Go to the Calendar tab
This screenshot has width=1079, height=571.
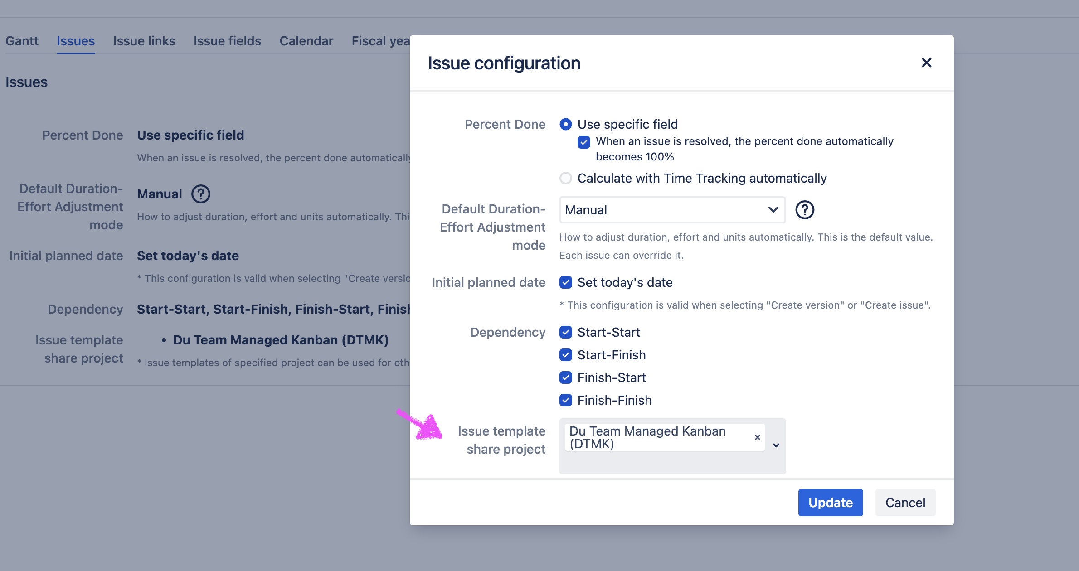(x=306, y=41)
